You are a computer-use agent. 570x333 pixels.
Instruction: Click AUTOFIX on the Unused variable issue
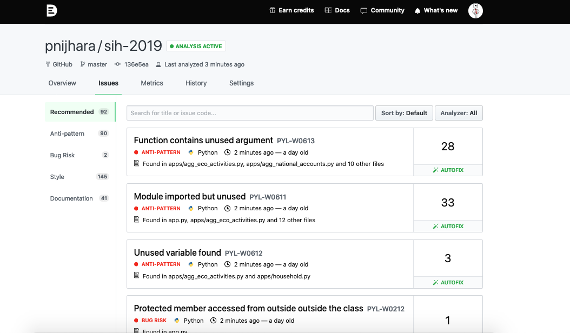[x=448, y=282]
